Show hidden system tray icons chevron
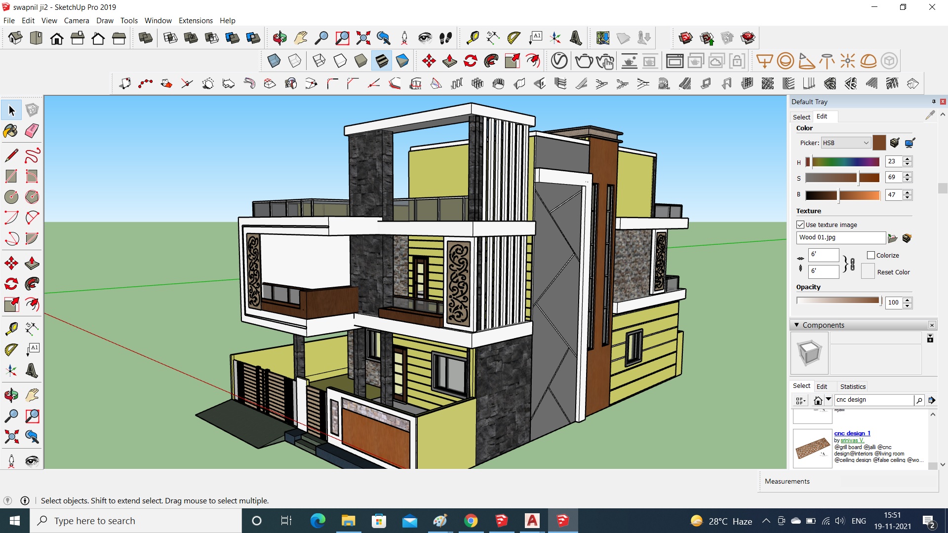 pos(766,521)
